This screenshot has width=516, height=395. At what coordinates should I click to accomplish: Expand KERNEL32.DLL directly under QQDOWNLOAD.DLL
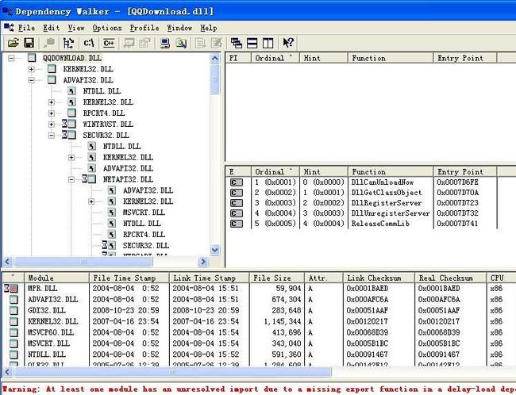(x=31, y=69)
